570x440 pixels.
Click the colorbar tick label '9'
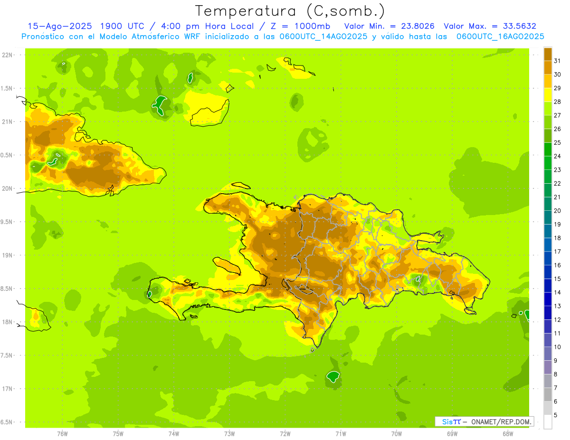click(x=556, y=361)
